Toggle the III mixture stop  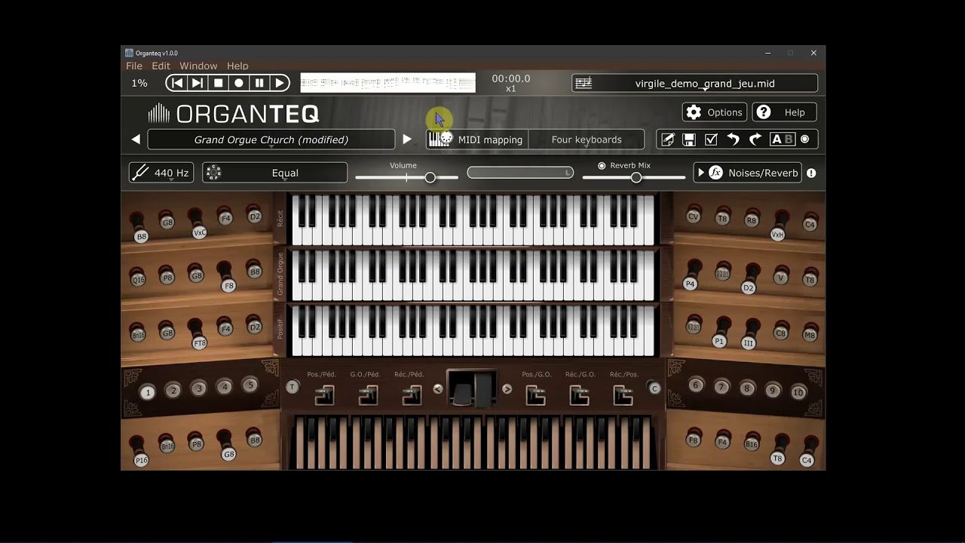click(748, 342)
